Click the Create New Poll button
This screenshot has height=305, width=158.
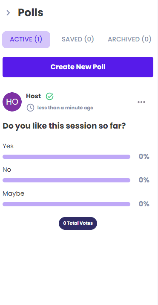(78, 67)
